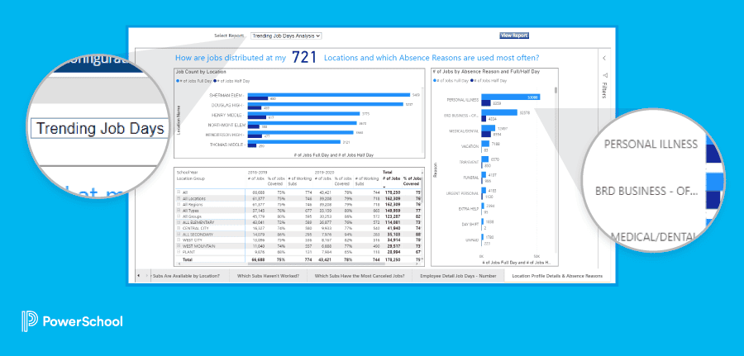Expand the ALL SECONDARY table row
This screenshot has height=356, width=744.
click(177, 233)
